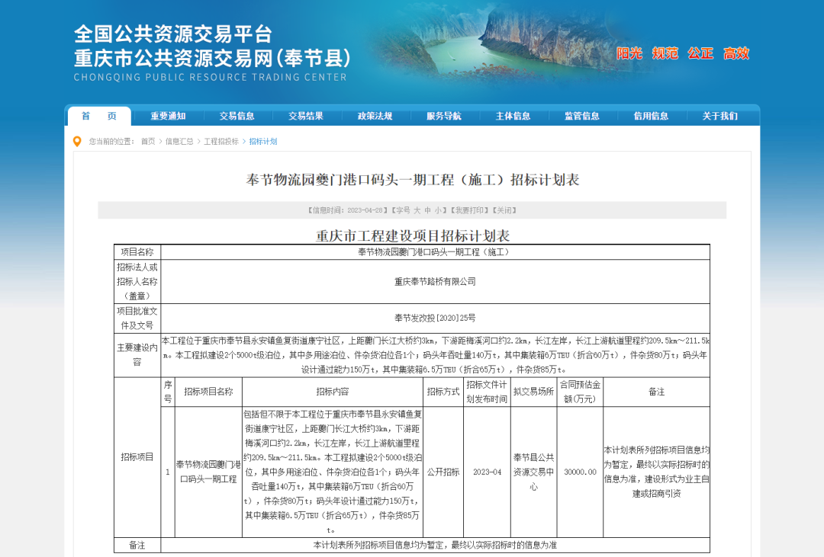Set font size to 小
824x557 pixels.
[438, 210]
